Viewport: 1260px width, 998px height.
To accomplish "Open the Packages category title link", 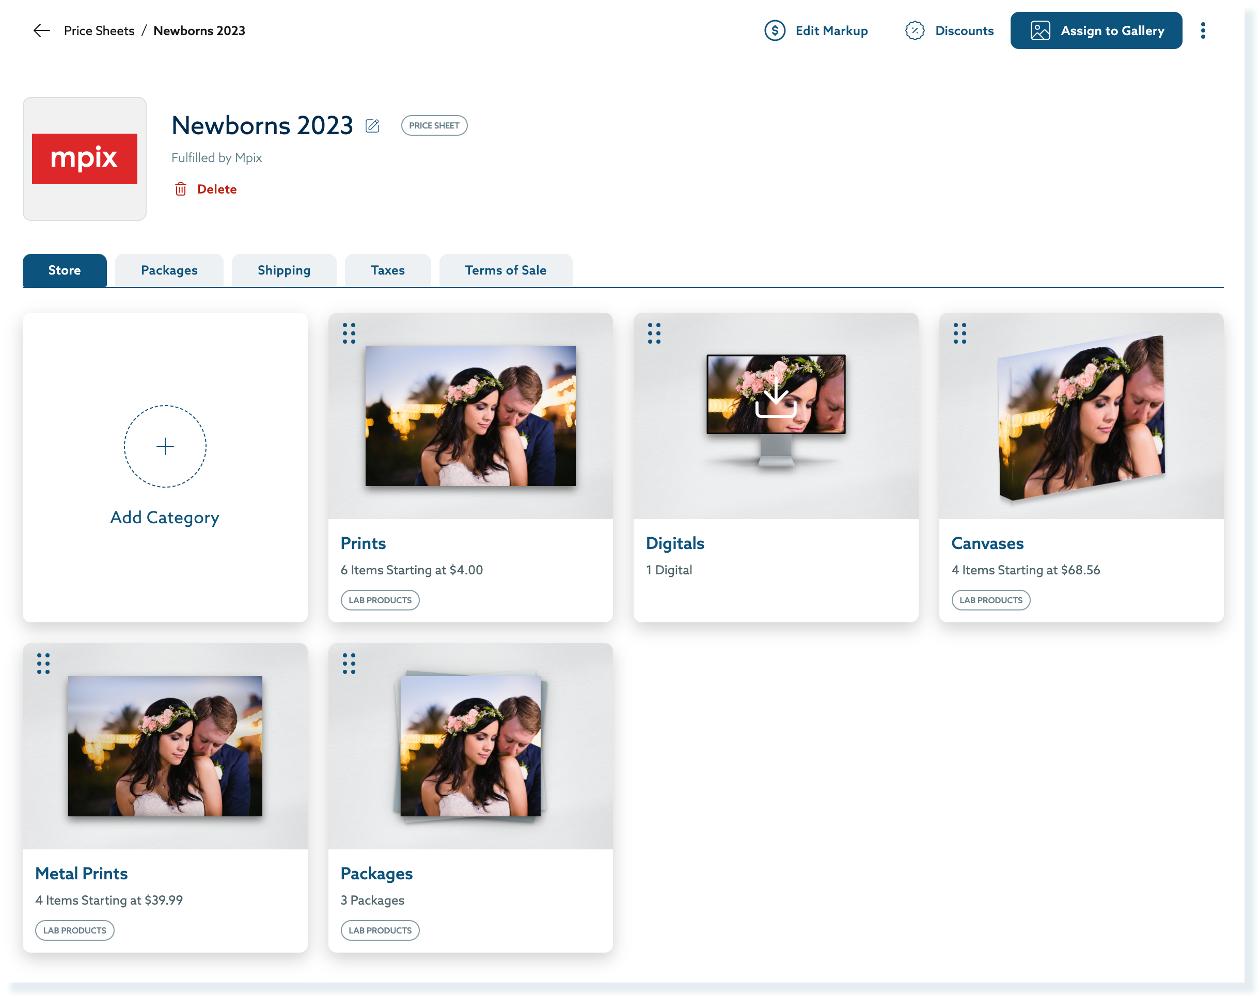I will coord(376,873).
